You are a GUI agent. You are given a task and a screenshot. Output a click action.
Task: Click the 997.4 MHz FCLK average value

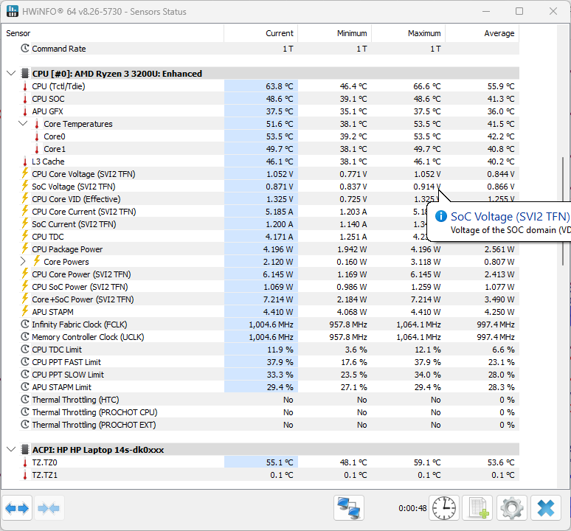pos(496,324)
